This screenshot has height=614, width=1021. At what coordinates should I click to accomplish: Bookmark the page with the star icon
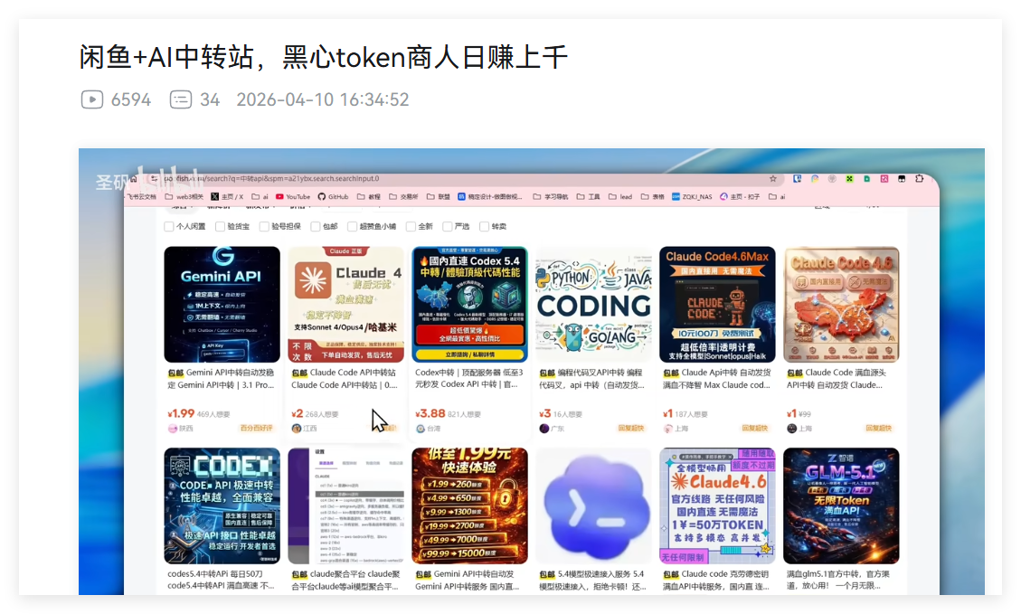point(773,178)
